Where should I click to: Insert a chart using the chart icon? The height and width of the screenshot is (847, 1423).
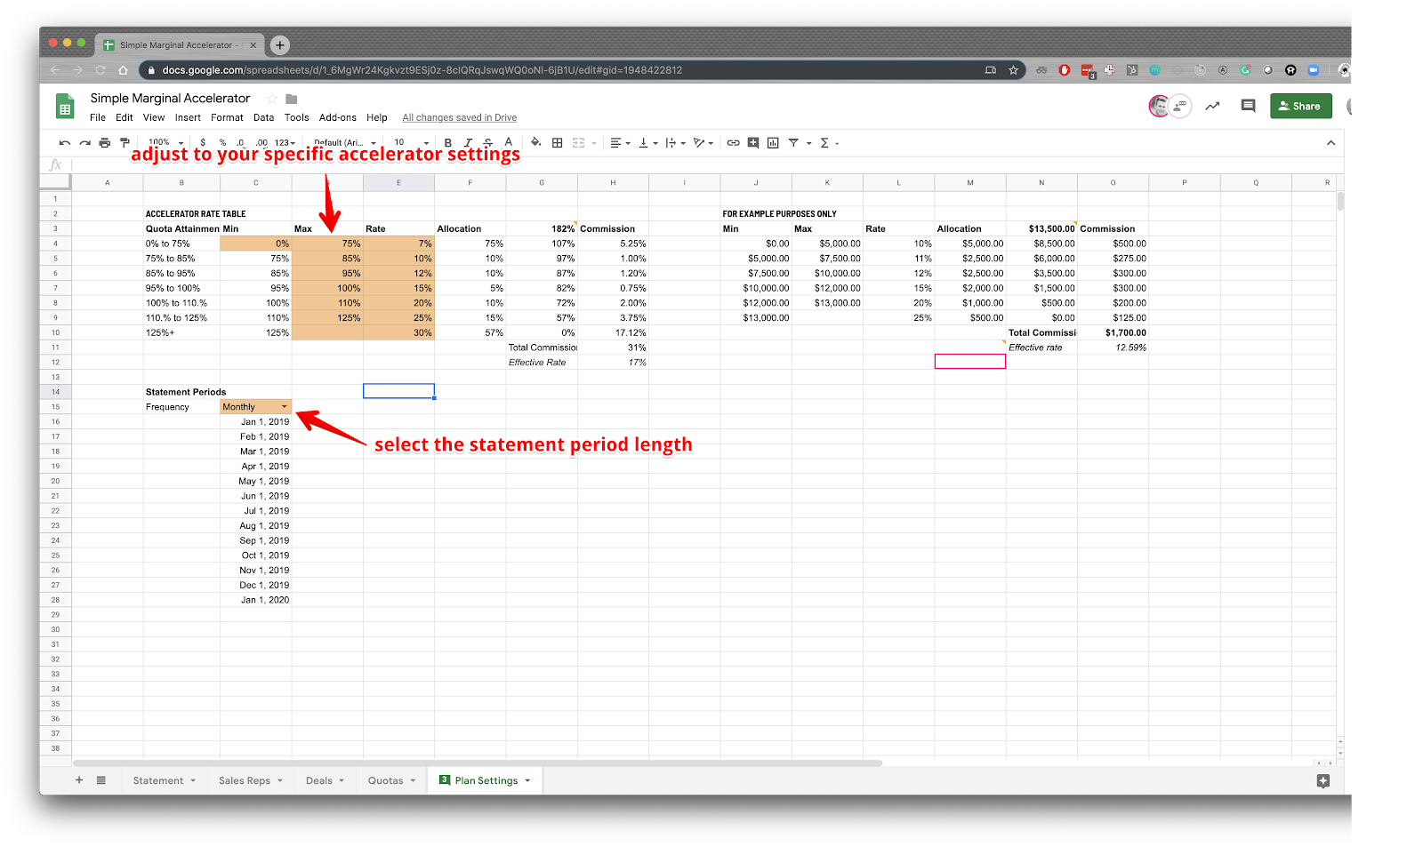773,142
